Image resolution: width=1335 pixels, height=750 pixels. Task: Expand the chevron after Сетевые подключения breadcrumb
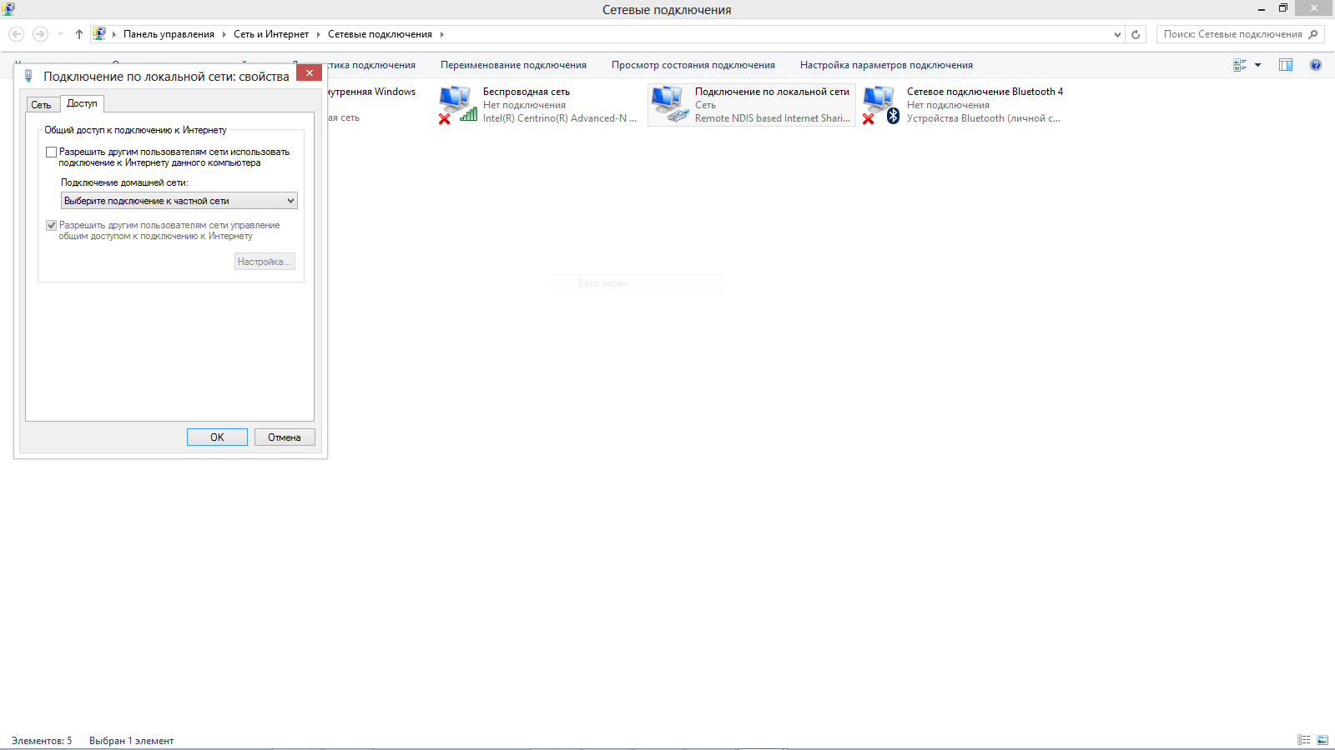[441, 34]
